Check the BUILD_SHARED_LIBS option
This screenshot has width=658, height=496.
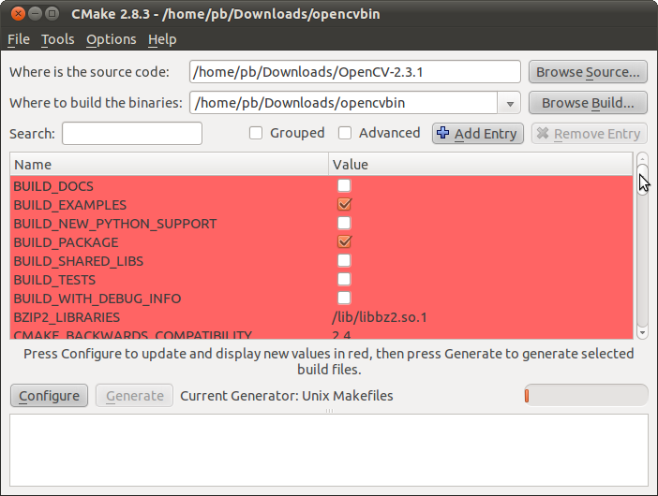(x=344, y=260)
